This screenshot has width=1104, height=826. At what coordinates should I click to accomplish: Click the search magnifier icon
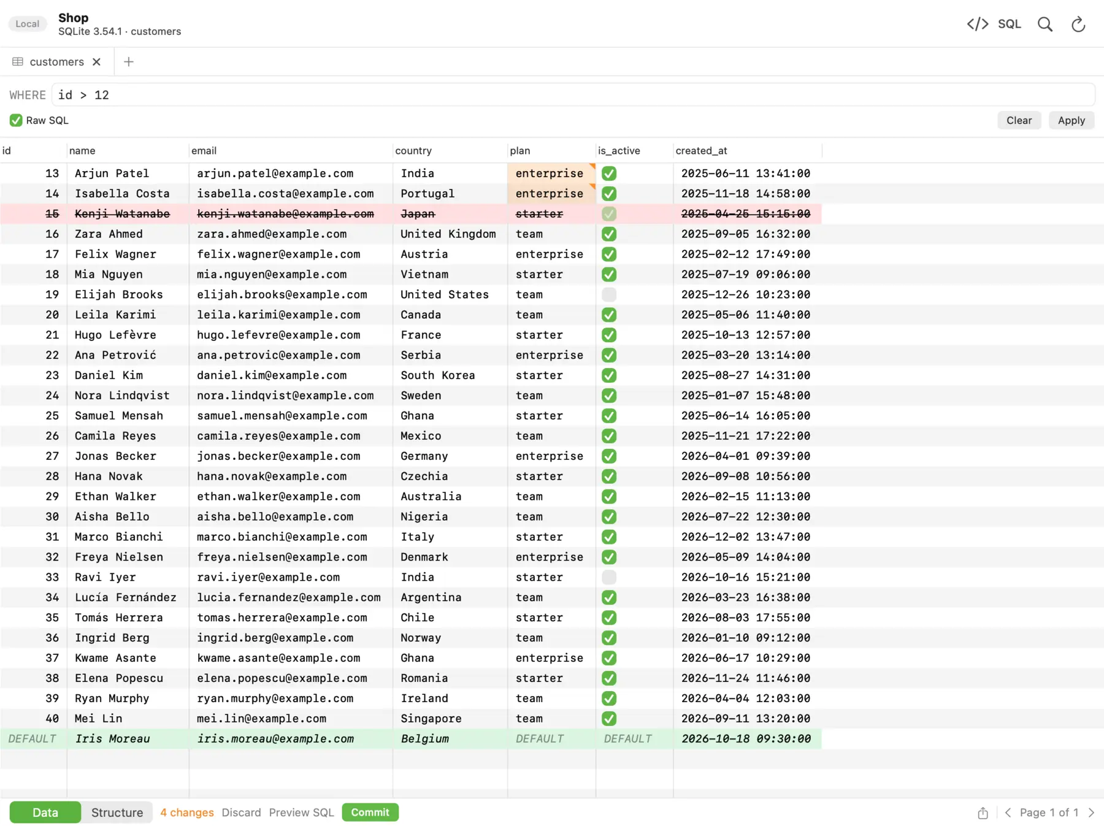click(x=1045, y=24)
